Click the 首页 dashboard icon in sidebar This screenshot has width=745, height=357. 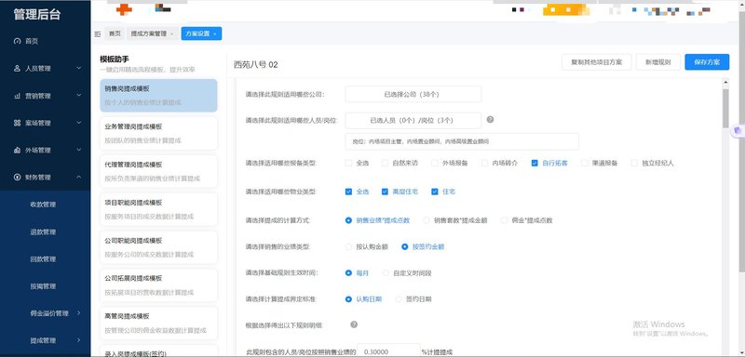pos(17,41)
